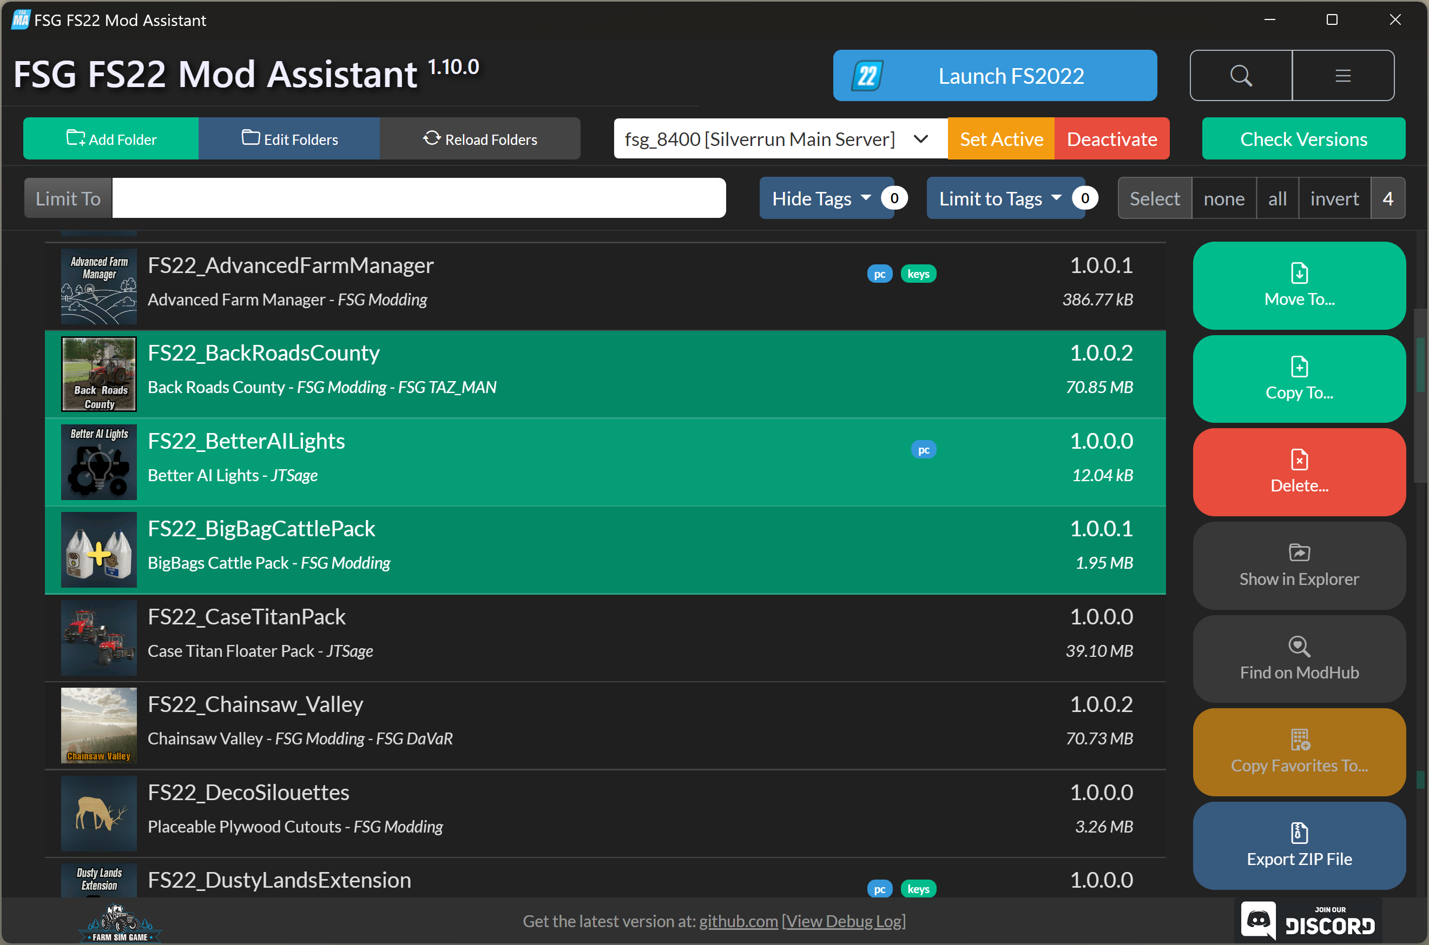Deselect the FS22_BackRoadsCounty mod row
The height and width of the screenshot is (945, 1429).
pos(603,374)
